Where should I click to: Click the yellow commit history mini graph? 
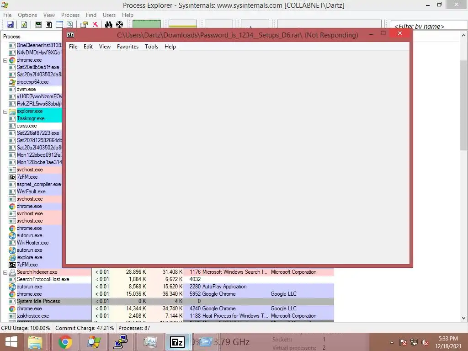click(183, 24)
